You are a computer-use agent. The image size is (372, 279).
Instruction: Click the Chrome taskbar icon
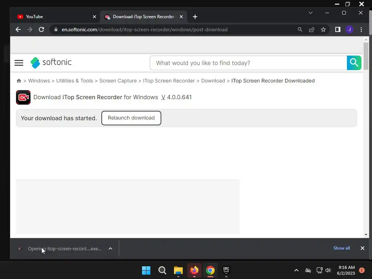[210, 270]
